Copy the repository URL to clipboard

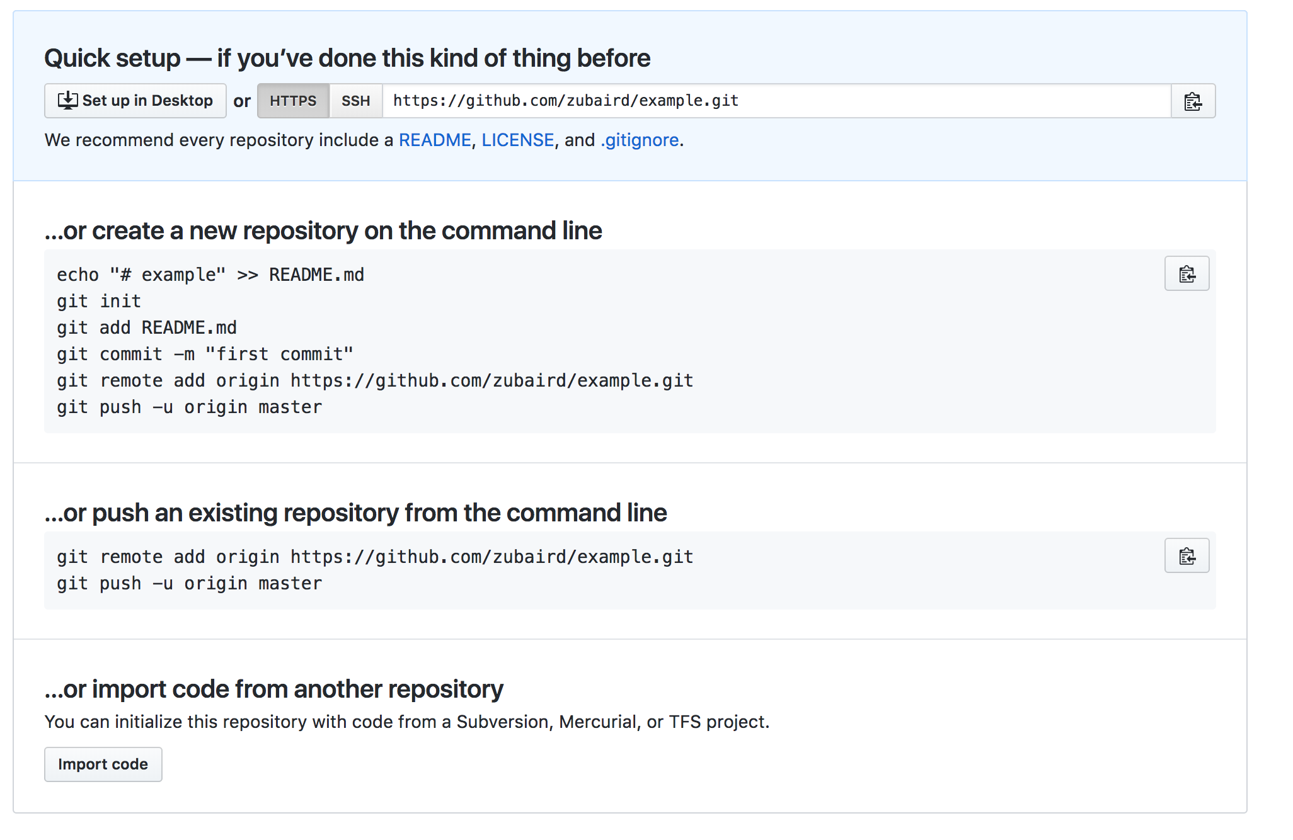tap(1193, 101)
